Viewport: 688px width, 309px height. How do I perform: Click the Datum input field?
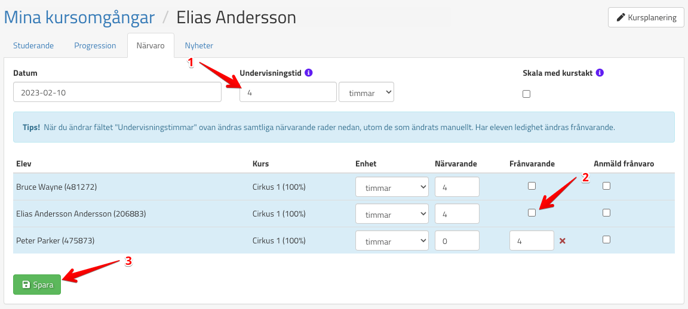coord(117,92)
